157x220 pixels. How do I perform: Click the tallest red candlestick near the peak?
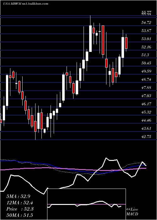tap(103, 40)
